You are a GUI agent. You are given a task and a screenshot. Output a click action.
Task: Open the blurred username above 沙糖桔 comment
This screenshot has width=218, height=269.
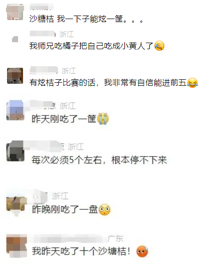42,7
